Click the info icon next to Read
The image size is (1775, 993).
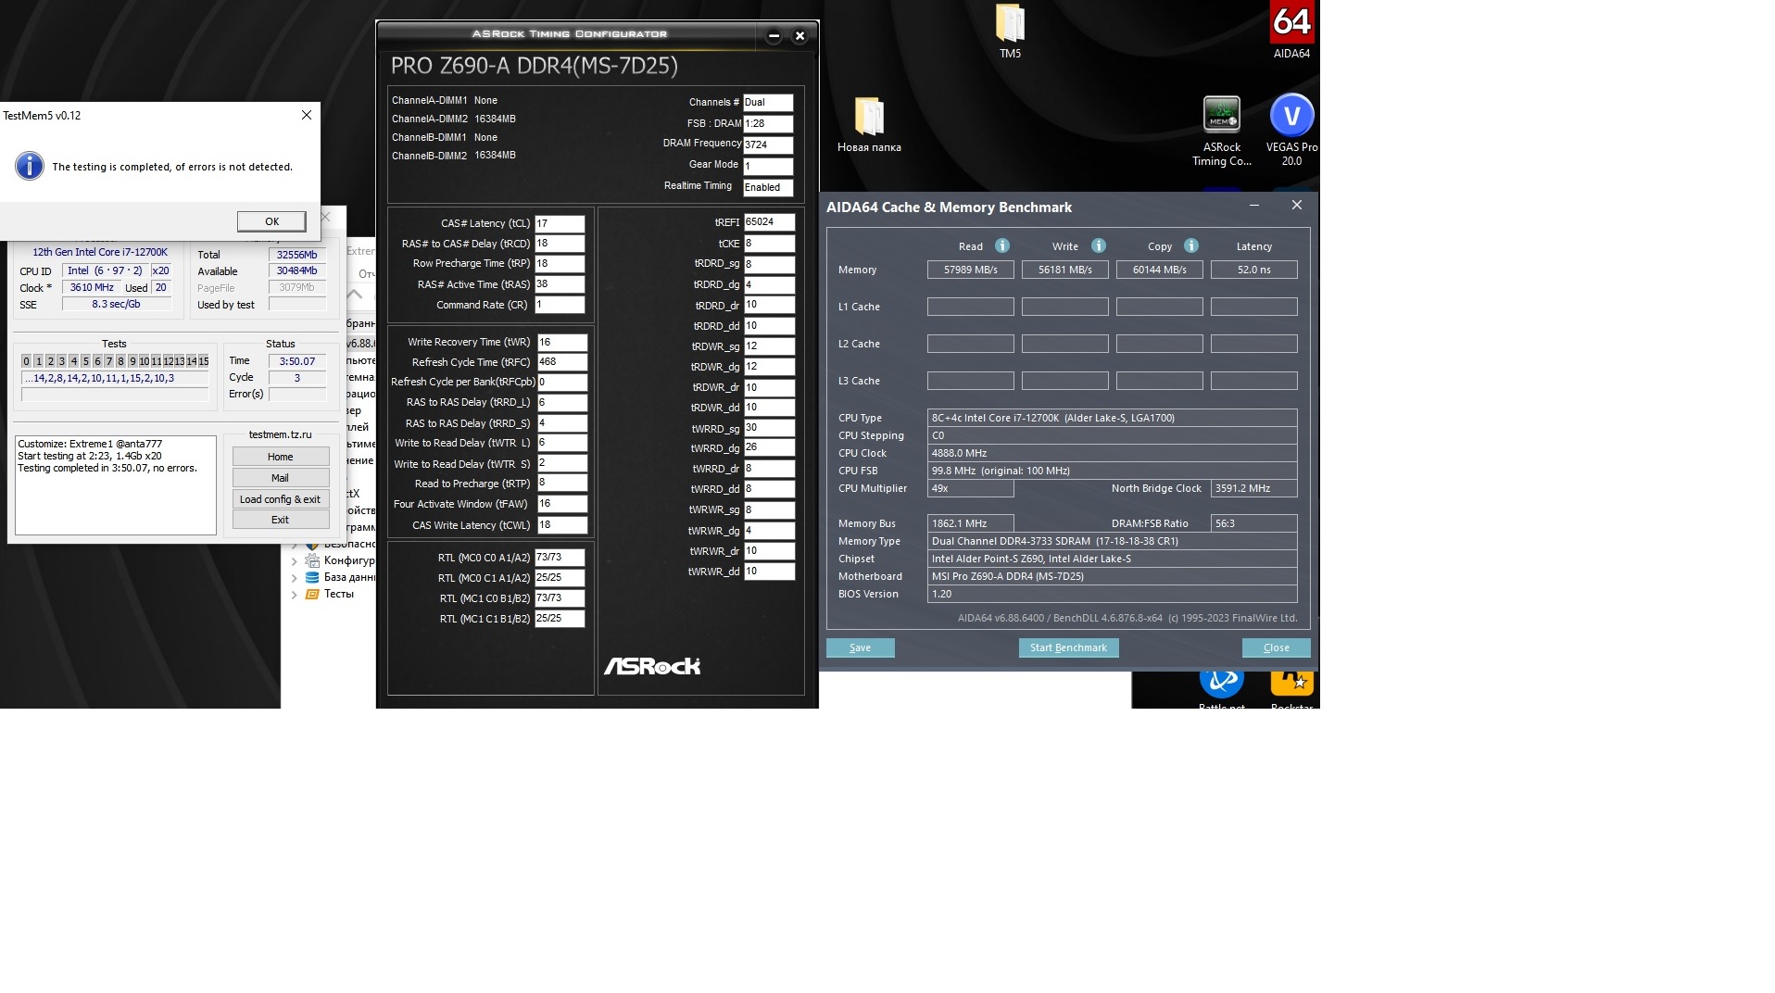coord(1002,245)
